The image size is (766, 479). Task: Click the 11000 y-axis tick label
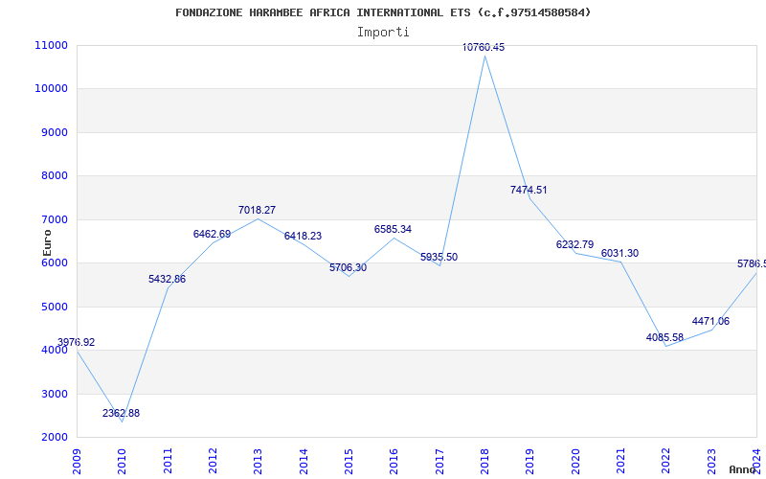coord(51,45)
